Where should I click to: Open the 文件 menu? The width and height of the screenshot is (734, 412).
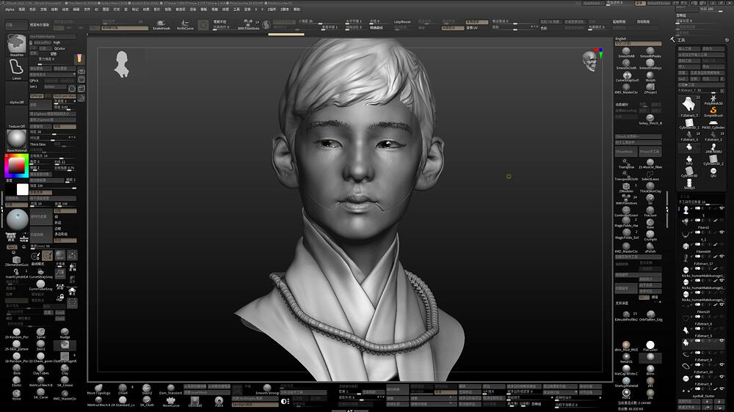pyautogui.click(x=87, y=10)
